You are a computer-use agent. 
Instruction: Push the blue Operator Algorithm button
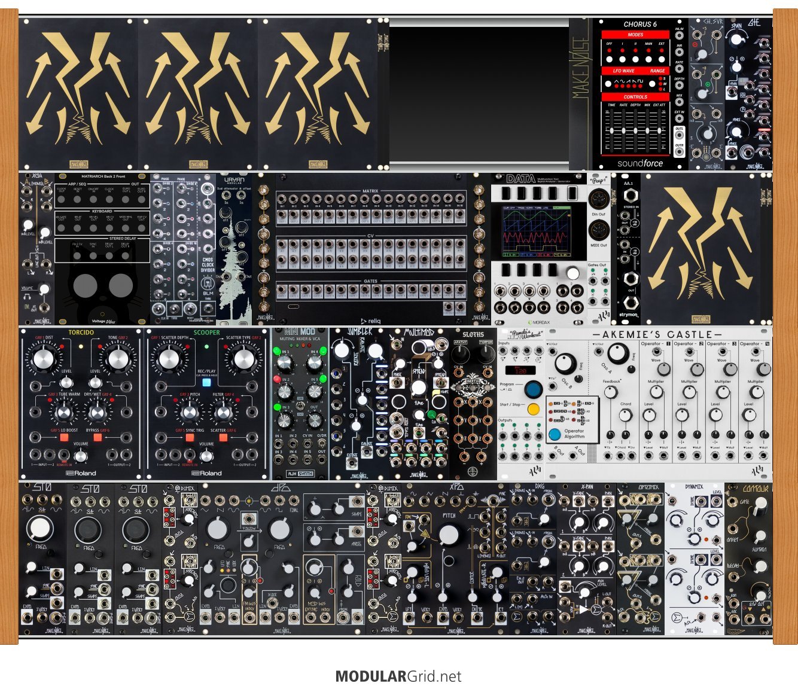[x=555, y=434]
